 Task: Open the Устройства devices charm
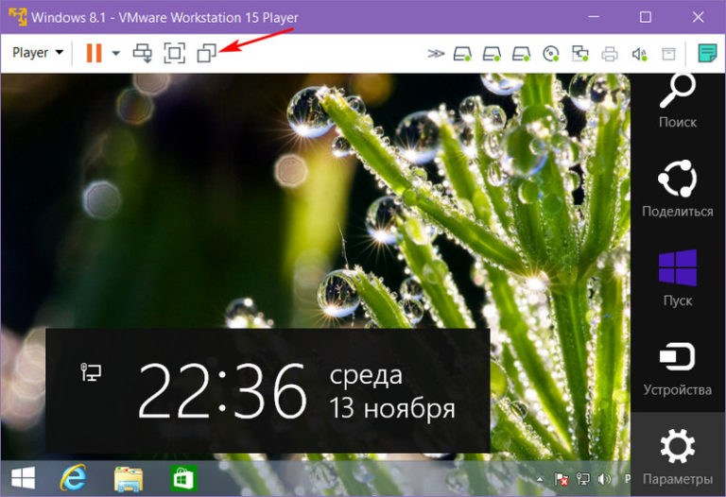(677, 368)
